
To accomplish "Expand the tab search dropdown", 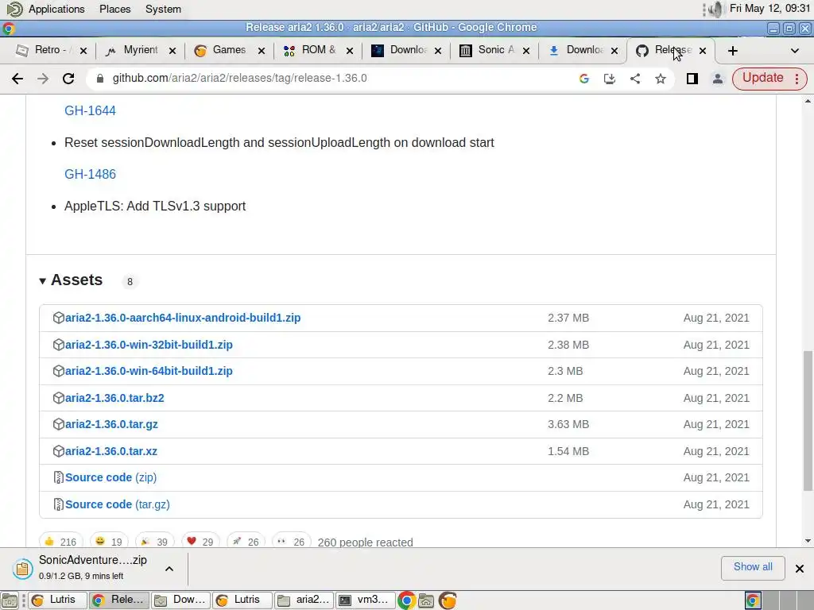I will [x=794, y=50].
